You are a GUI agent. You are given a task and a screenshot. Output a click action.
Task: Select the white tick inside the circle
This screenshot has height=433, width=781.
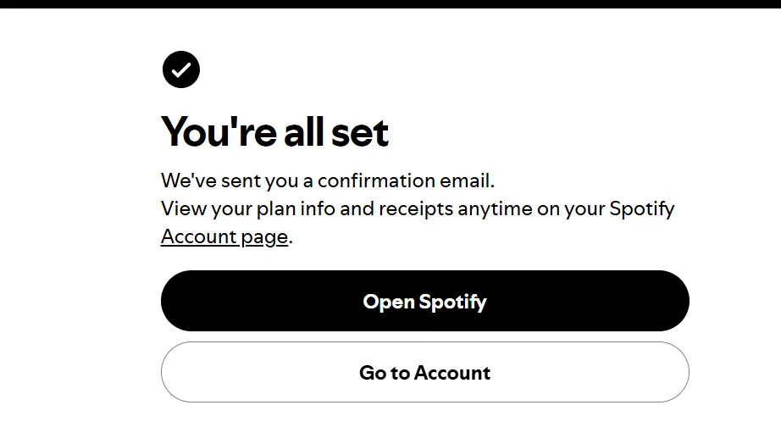coord(180,69)
